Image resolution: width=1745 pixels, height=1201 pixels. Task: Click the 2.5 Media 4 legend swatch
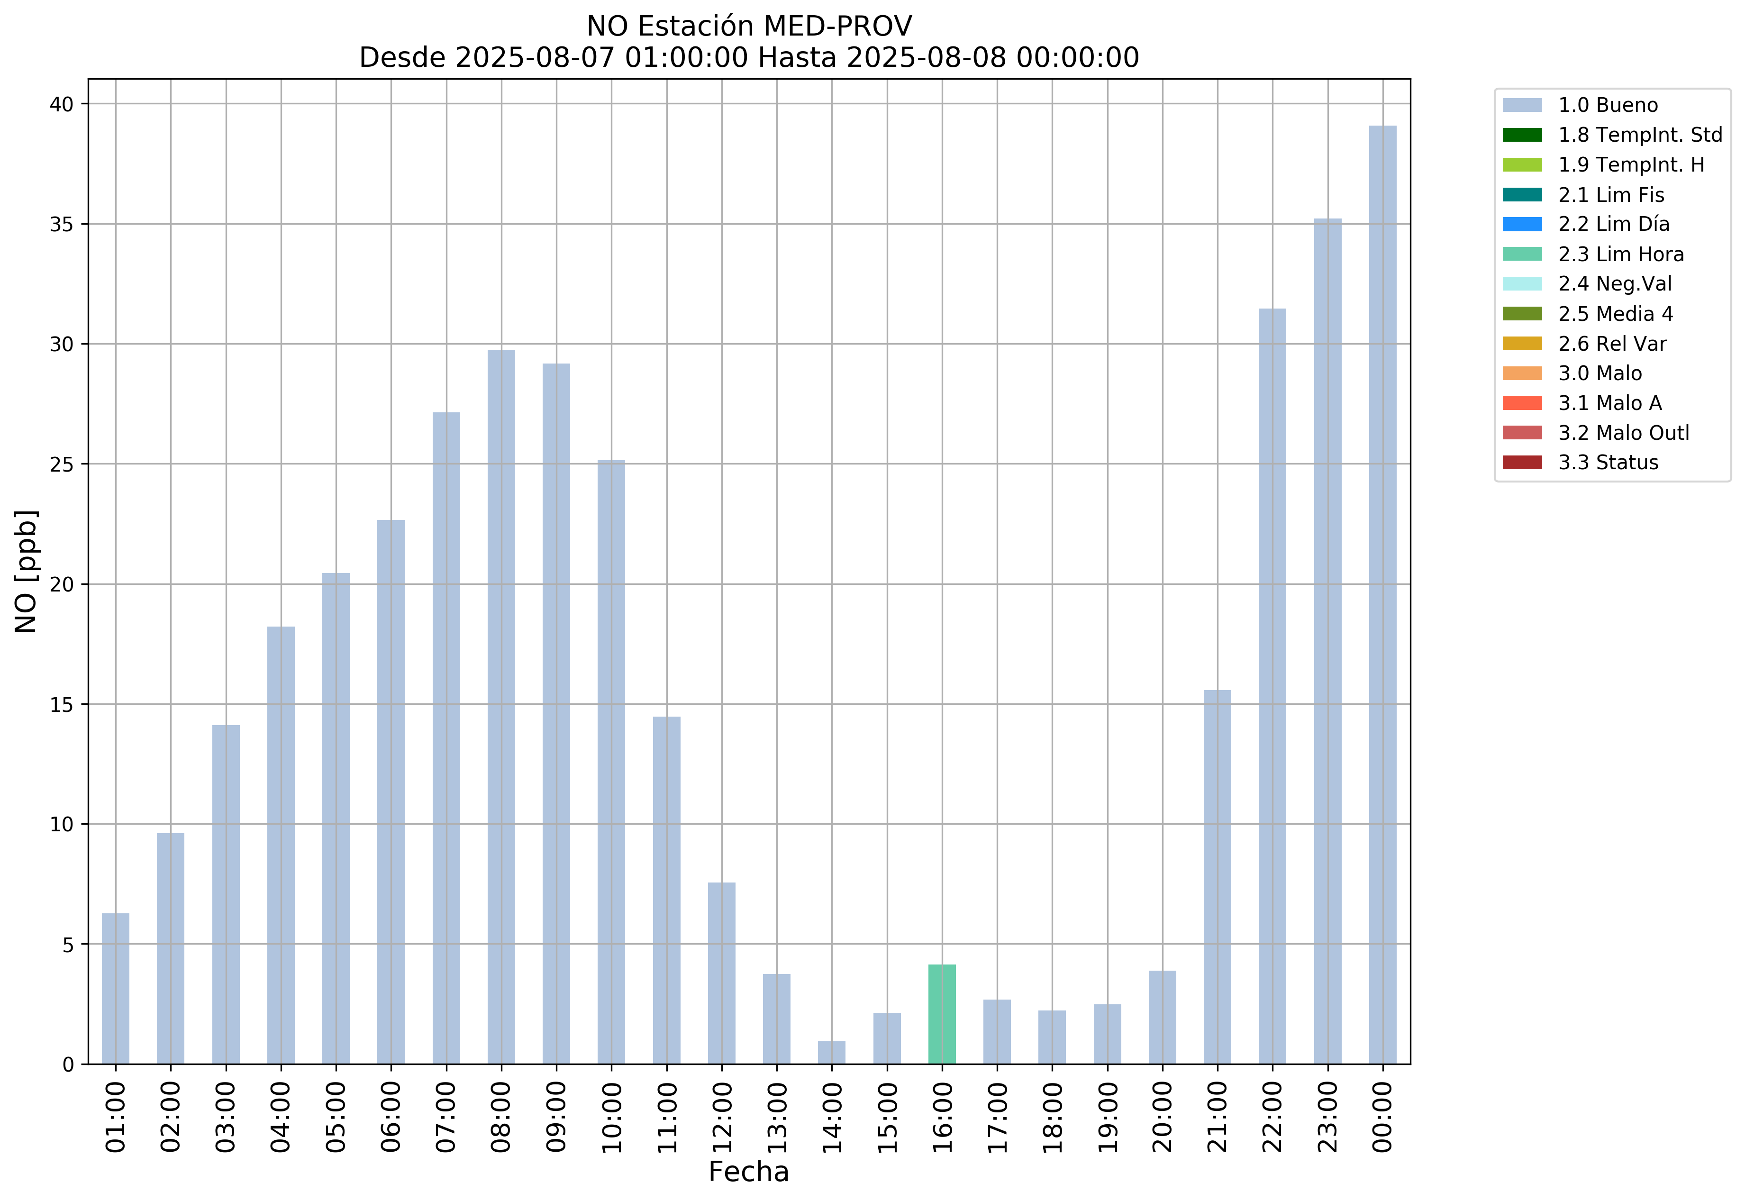[1521, 314]
